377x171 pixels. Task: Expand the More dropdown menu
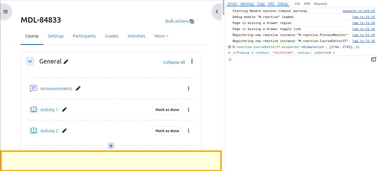[x=161, y=36]
